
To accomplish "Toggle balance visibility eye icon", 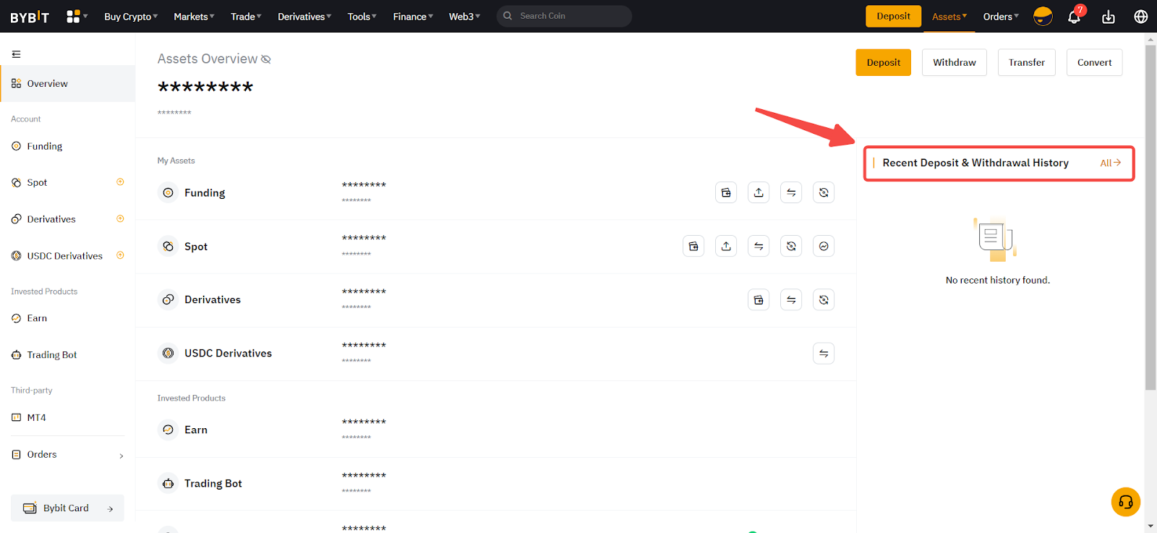I will click(266, 59).
